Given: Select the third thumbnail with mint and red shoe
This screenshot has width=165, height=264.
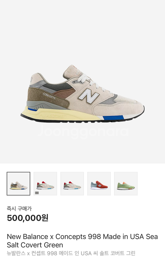Looking at the screenshot, I should (x=72, y=184).
